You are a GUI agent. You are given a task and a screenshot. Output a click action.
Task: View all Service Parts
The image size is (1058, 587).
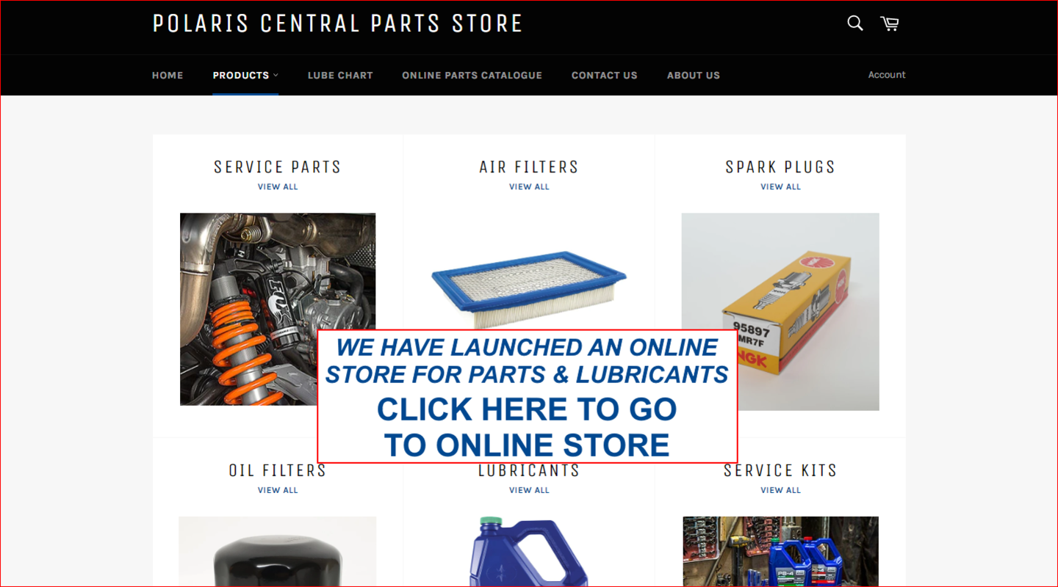coord(278,186)
